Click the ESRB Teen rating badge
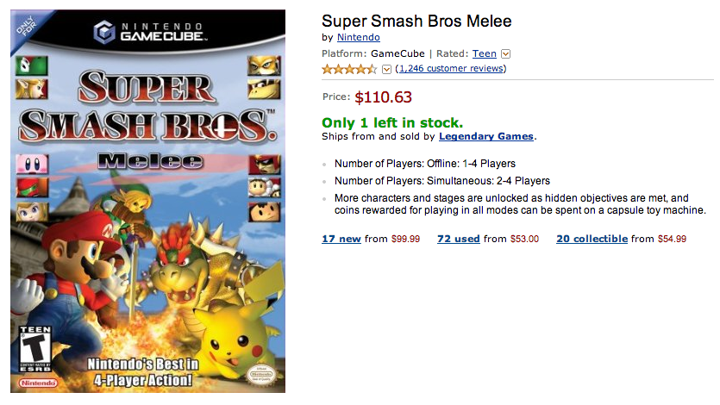The image size is (720, 405). [x=35, y=349]
